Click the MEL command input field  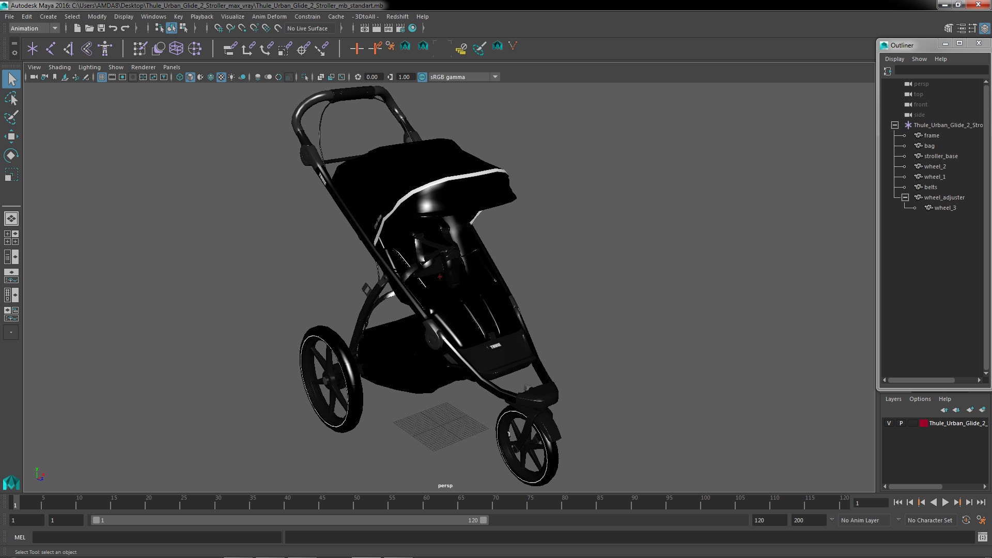[157, 537]
